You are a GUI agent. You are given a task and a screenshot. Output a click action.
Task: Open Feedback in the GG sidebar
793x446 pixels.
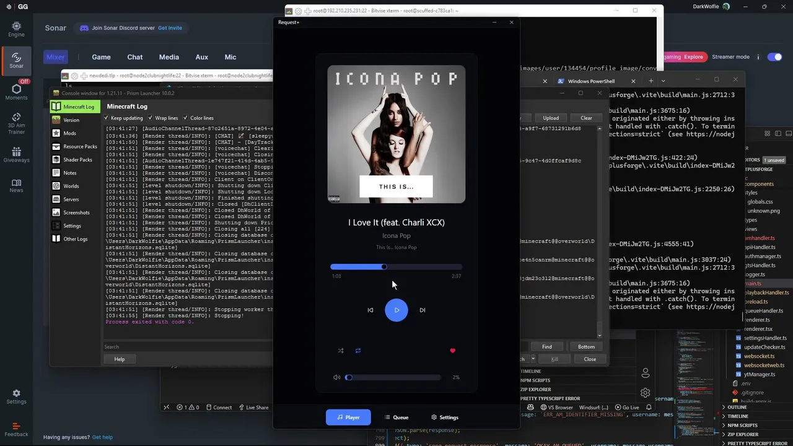point(16,430)
